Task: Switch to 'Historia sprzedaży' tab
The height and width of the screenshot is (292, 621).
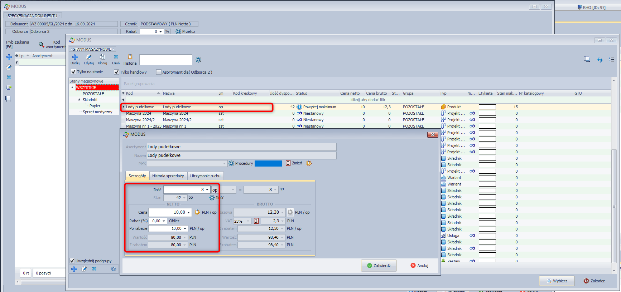Action: pyautogui.click(x=168, y=176)
